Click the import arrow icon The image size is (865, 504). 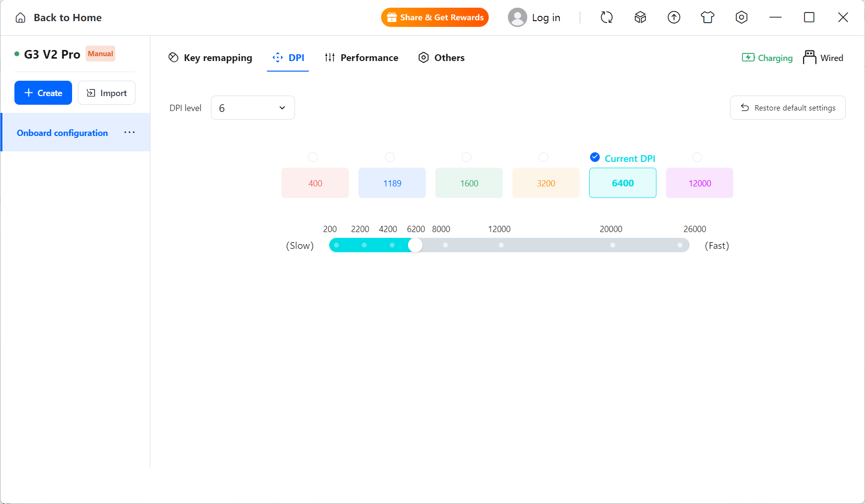coord(91,93)
